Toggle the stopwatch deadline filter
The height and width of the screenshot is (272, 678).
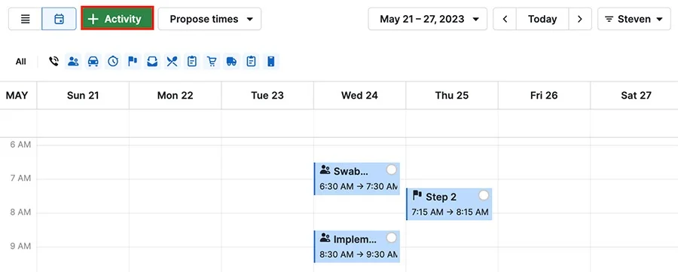pyautogui.click(x=113, y=61)
